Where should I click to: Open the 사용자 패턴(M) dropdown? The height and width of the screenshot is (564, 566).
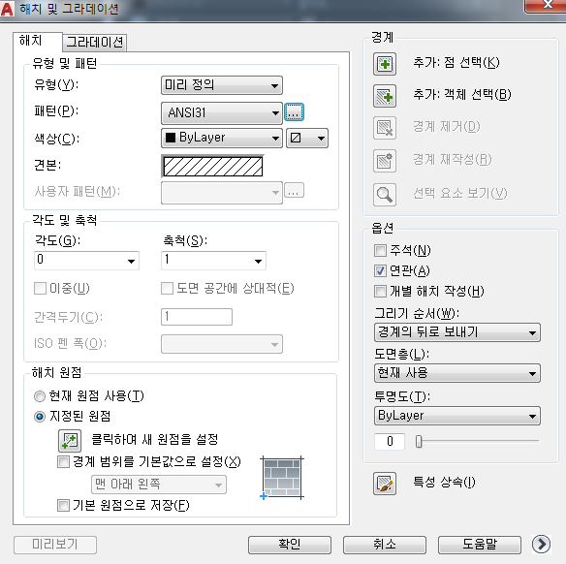click(222, 193)
